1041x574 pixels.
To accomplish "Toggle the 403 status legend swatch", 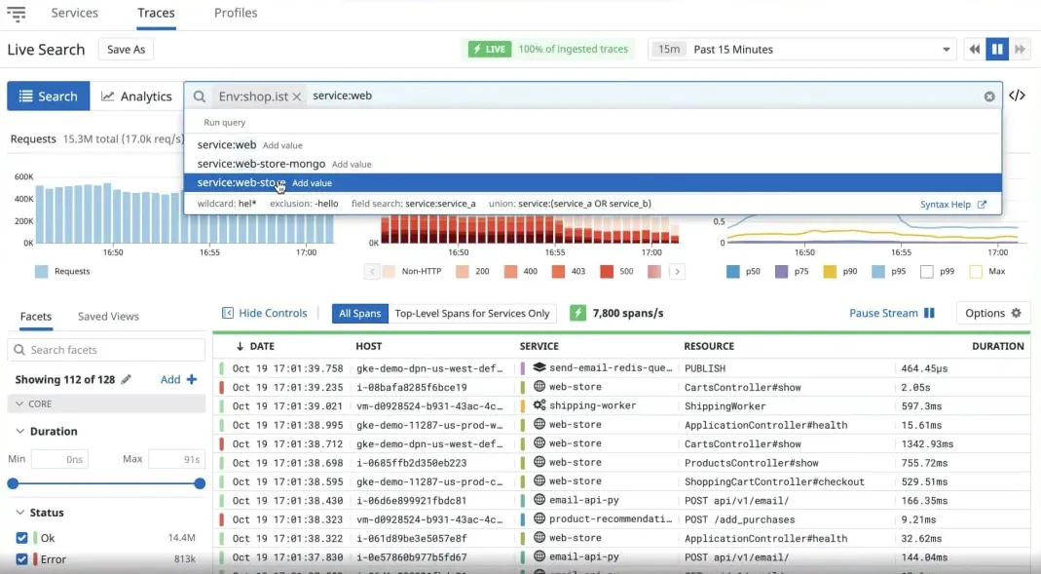I will point(558,271).
